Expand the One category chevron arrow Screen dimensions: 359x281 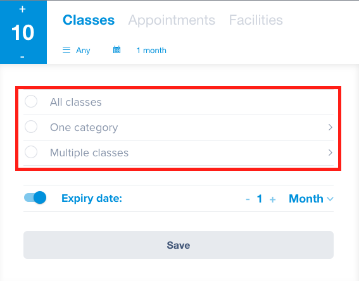pos(330,127)
